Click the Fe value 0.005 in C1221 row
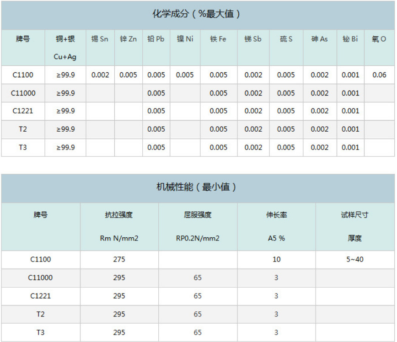This screenshot has width=397, height=342. [x=219, y=111]
